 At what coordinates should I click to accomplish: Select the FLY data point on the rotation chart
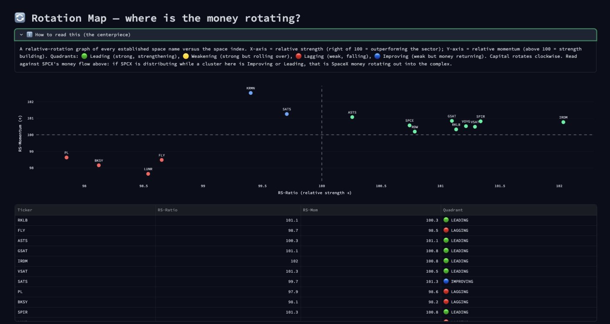(162, 160)
